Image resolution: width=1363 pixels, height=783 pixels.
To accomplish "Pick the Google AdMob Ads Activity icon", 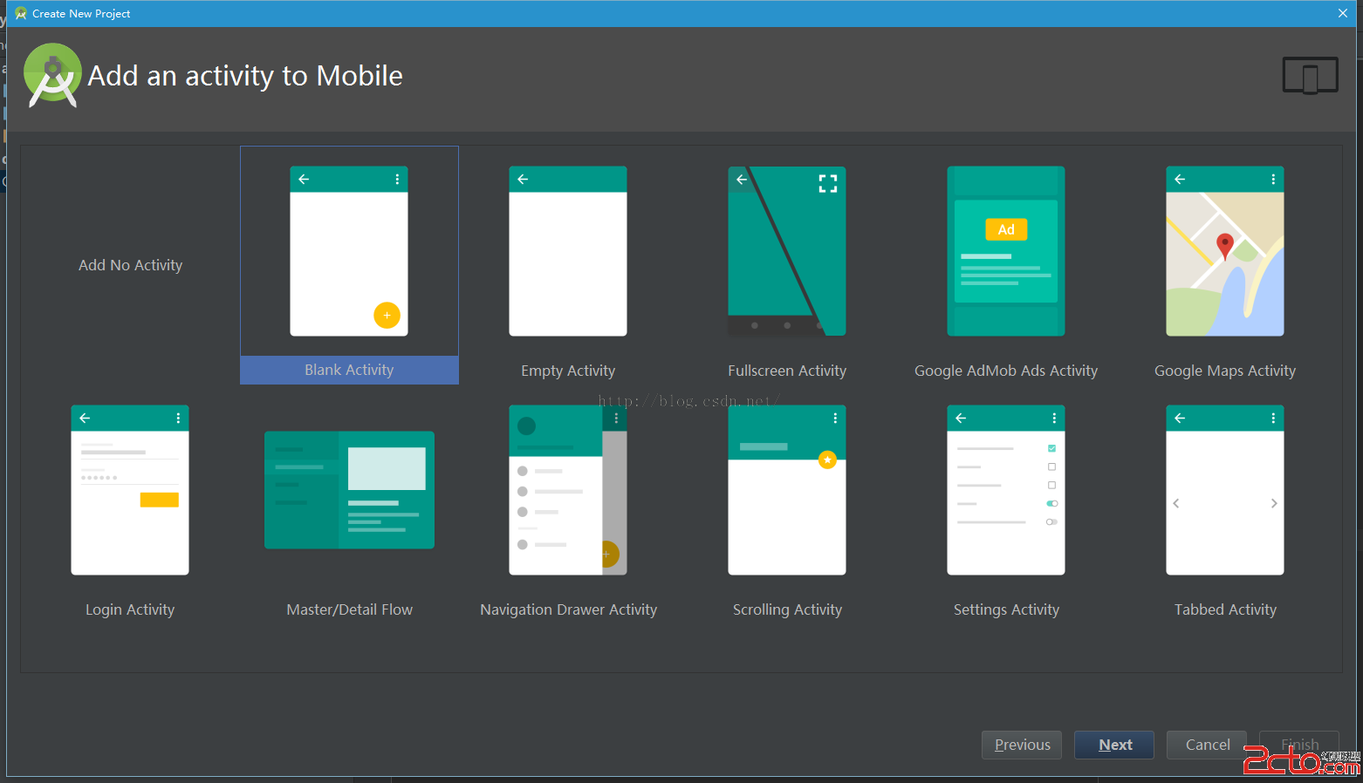I will click(1005, 251).
